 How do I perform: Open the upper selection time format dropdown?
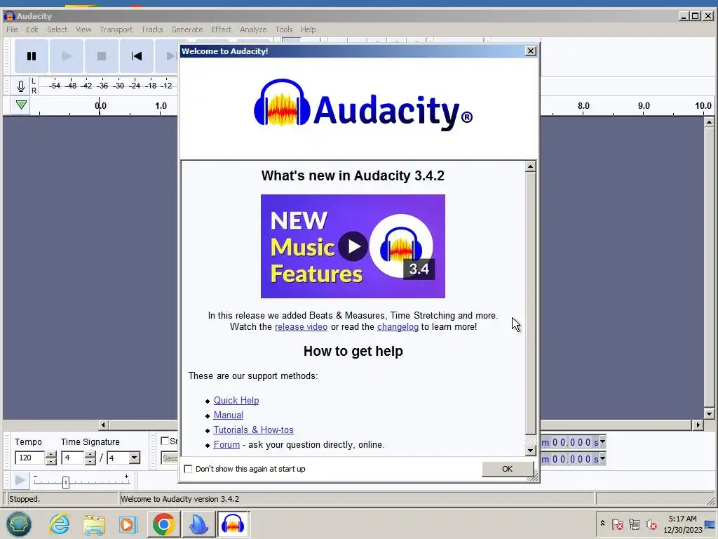(602, 442)
